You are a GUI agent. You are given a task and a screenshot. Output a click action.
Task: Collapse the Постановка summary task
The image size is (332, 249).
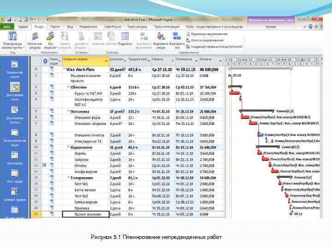pos(68,111)
